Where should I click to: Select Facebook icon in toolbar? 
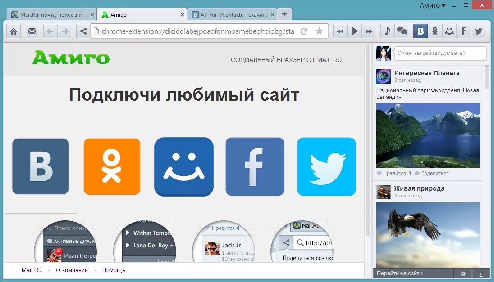coord(464,31)
